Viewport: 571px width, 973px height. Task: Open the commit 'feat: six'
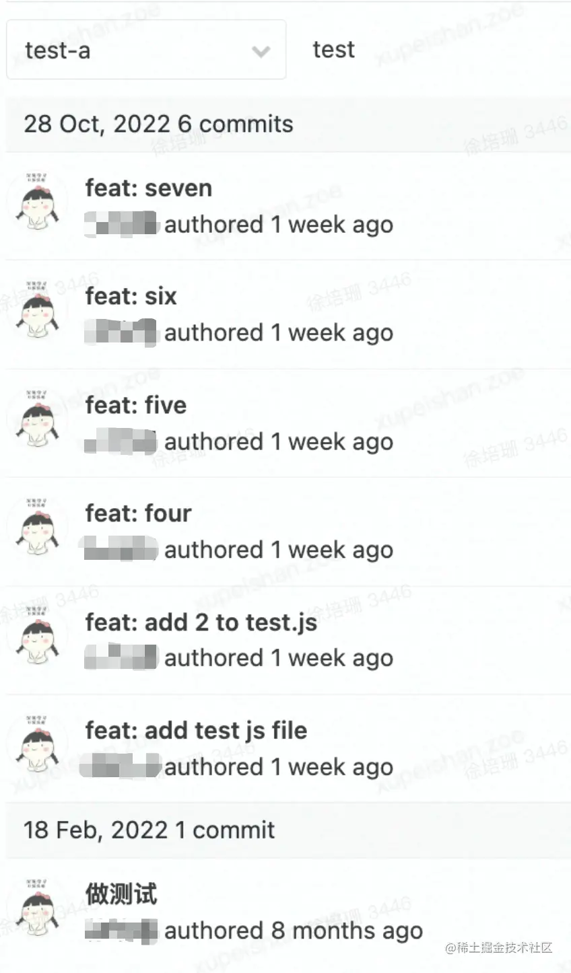pyautogui.click(x=131, y=296)
